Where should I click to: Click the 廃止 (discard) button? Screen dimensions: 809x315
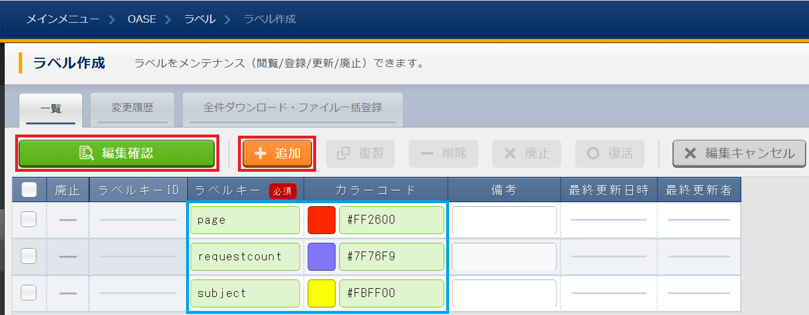[526, 154]
